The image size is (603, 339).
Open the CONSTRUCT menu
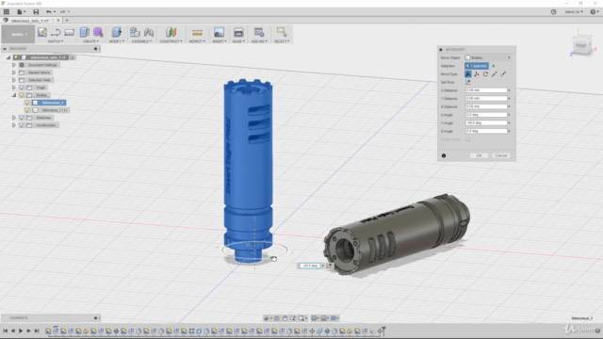[x=171, y=41]
